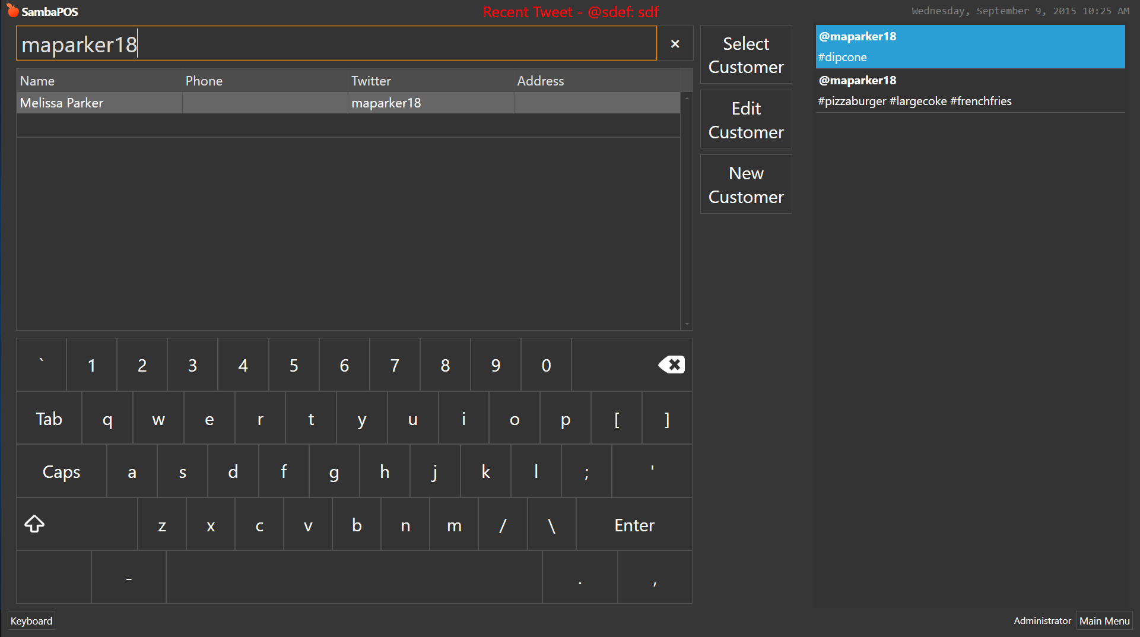
Task: Select the Melissa Parker row
Action: [x=348, y=103]
